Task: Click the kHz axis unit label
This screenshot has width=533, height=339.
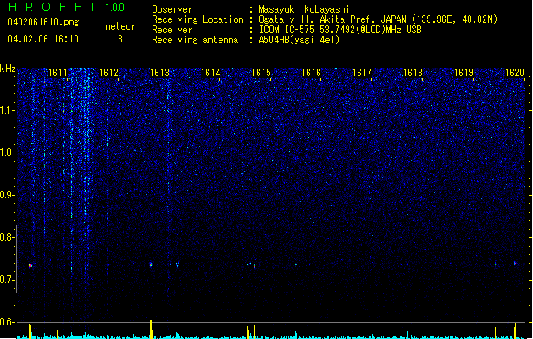Action: point(8,69)
